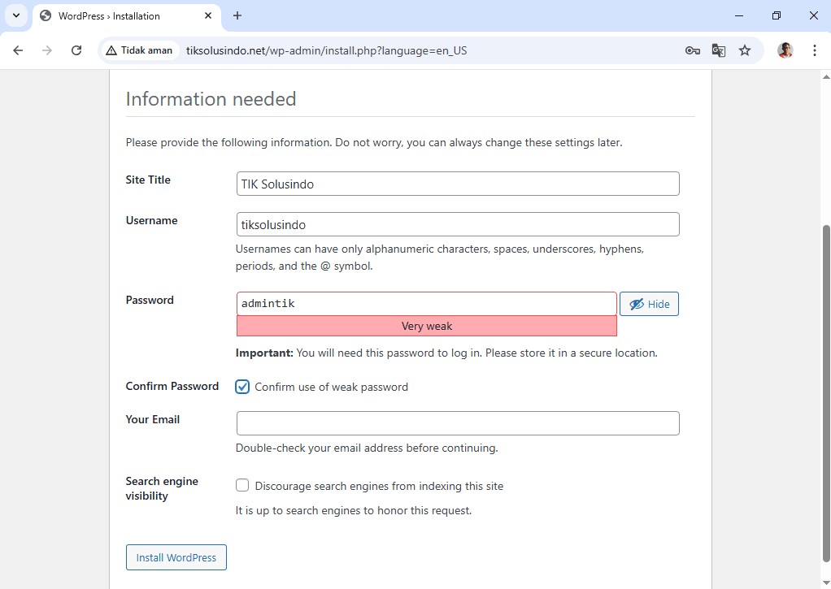Hide the password with Hide button
Viewport: 831px width, 589px height.
649,304
